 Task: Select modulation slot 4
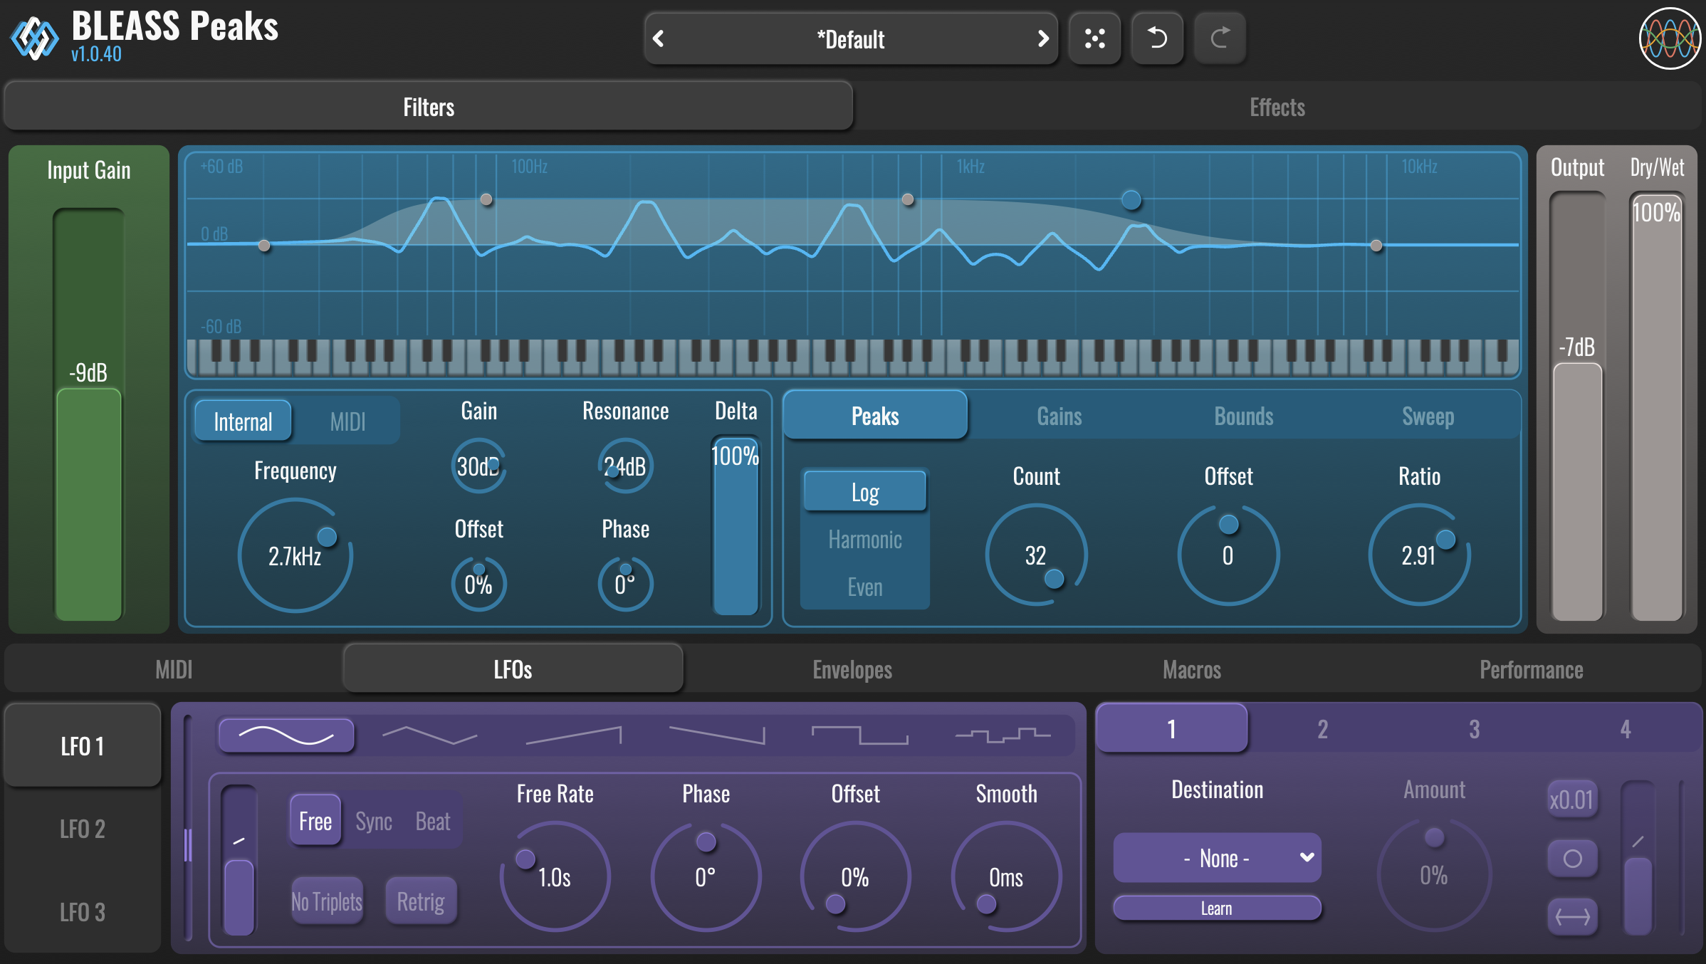coord(1625,728)
